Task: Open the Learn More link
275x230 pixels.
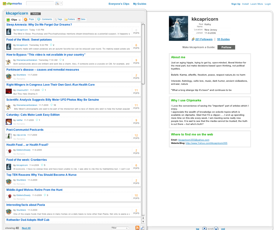Action: pyautogui.click(x=256, y=4)
